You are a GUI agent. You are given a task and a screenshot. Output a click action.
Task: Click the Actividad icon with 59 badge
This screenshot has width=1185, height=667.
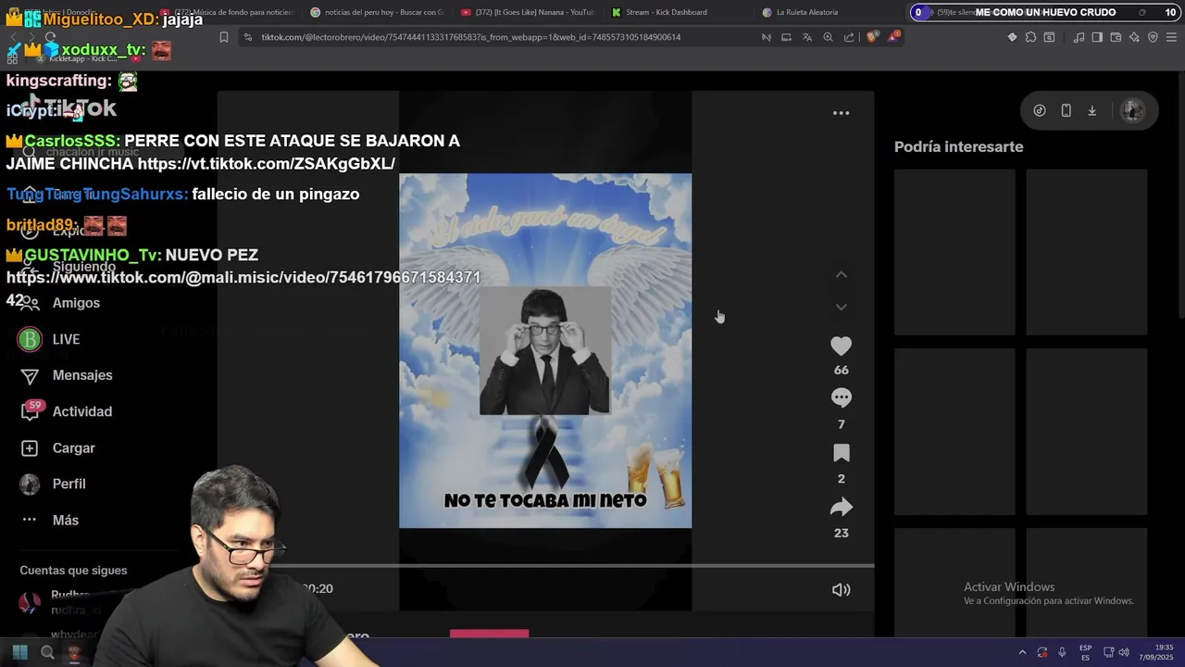pyautogui.click(x=30, y=411)
